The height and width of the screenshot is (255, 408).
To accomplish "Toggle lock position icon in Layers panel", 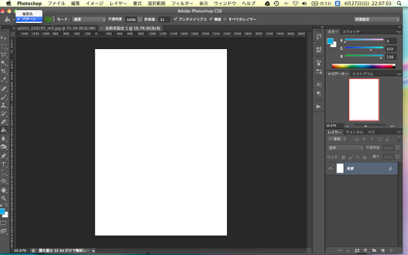I will coord(358,157).
